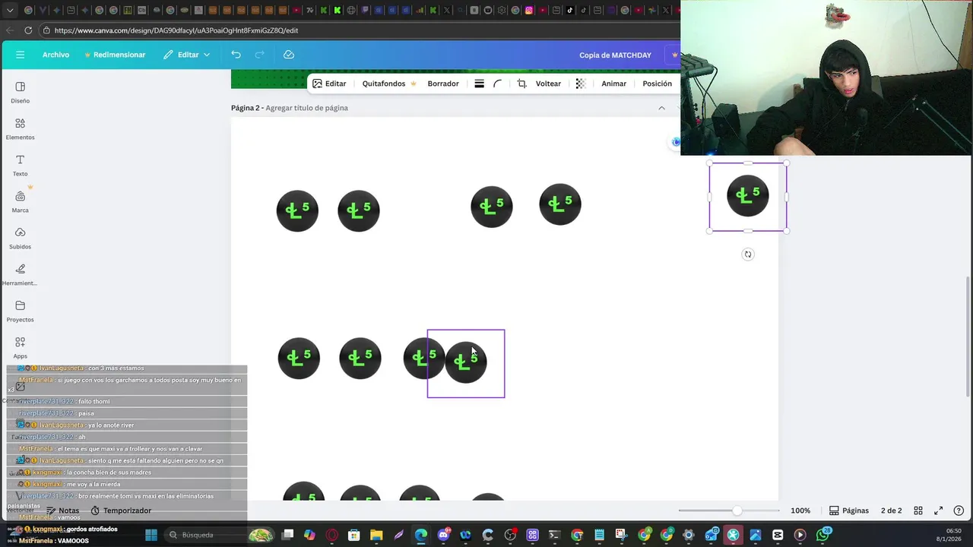Image resolution: width=973 pixels, height=547 pixels.
Task: Open the Apps sidebar panel
Action: click(x=20, y=347)
